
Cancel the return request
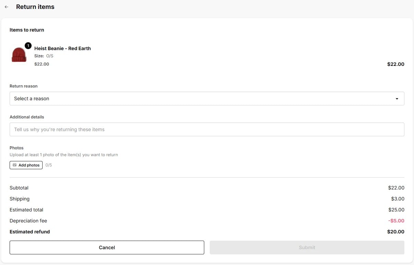[x=107, y=247]
